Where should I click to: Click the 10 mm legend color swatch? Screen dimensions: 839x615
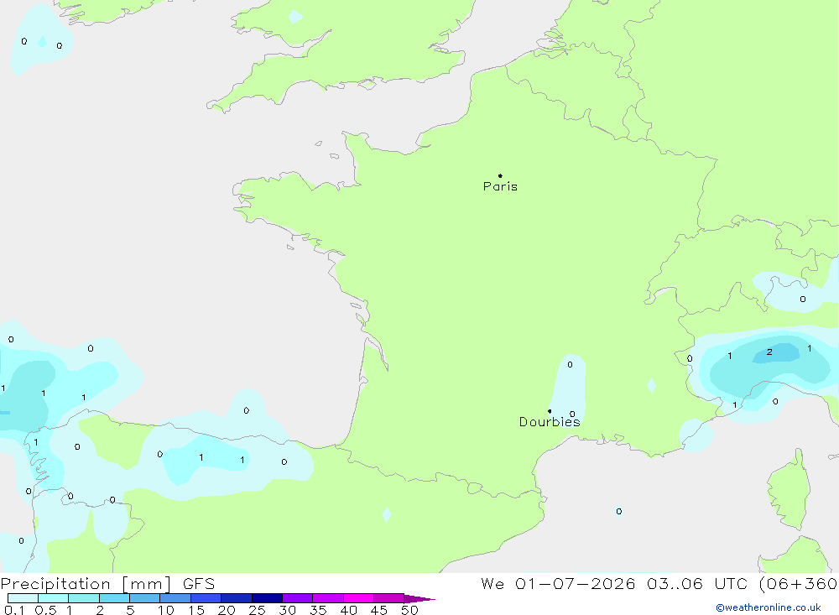175,598
